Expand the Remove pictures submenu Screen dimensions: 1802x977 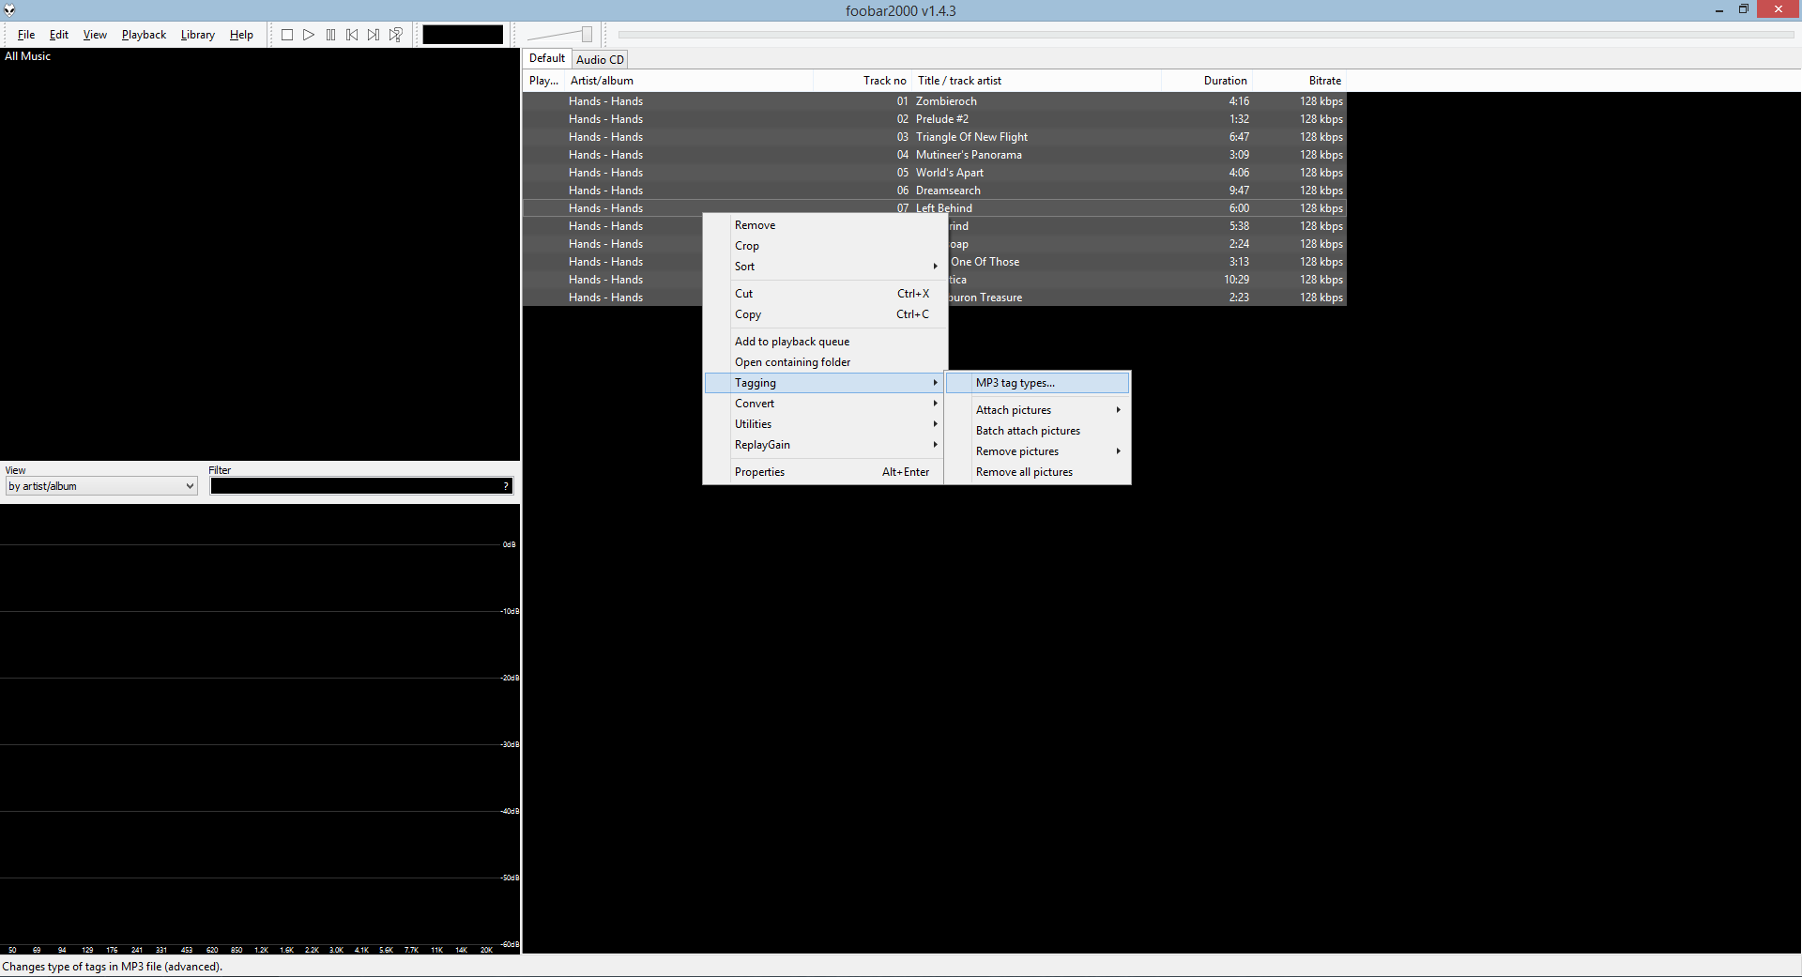point(1038,451)
